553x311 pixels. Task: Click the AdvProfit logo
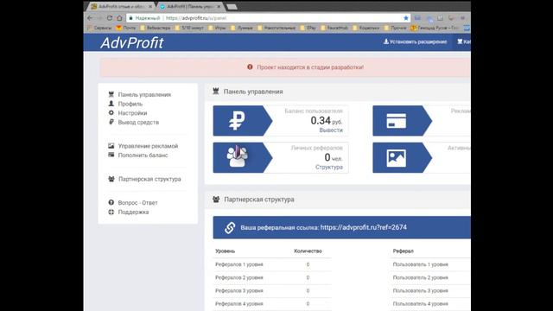point(132,43)
